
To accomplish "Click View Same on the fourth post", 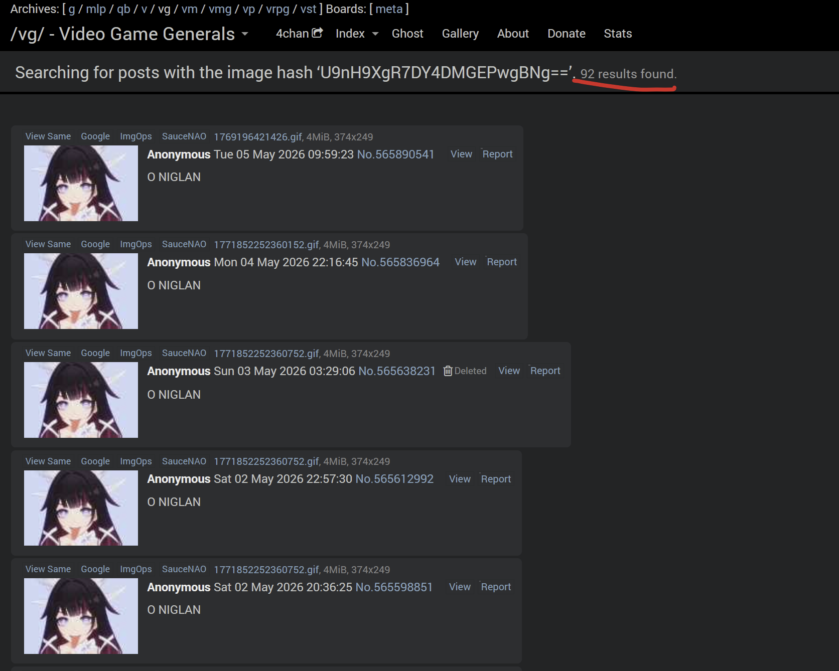I will coord(48,461).
